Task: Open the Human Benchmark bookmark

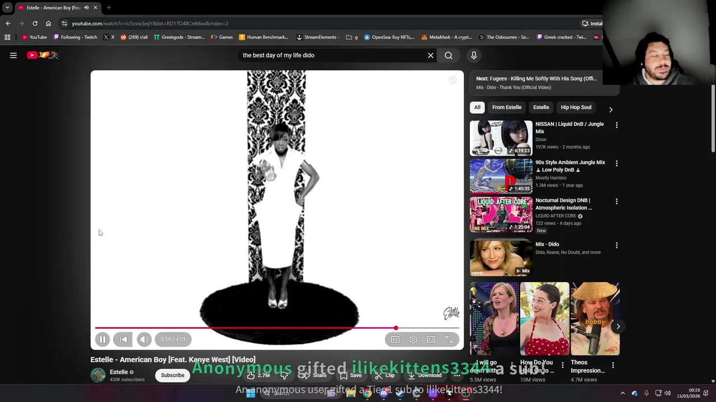Action: [263, 37]
